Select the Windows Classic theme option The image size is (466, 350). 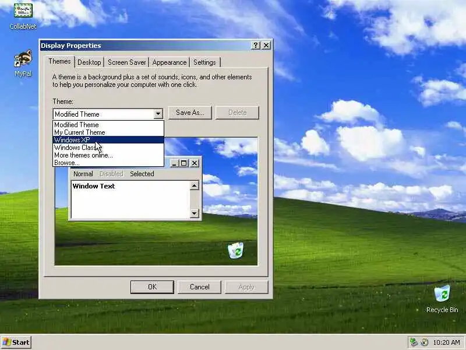(108, 148)
